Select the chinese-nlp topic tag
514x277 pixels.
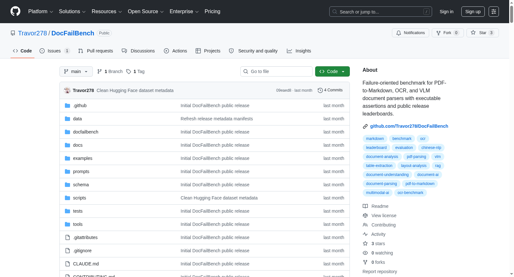pos(431,148)
